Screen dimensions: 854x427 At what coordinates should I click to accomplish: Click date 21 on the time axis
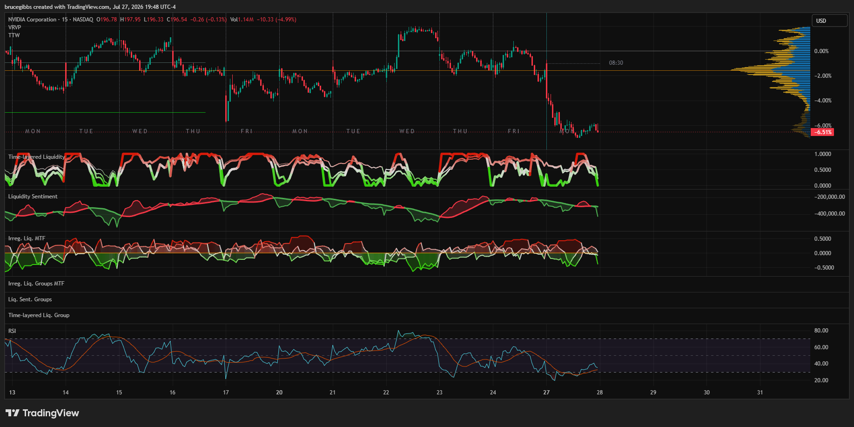[333, 393]
